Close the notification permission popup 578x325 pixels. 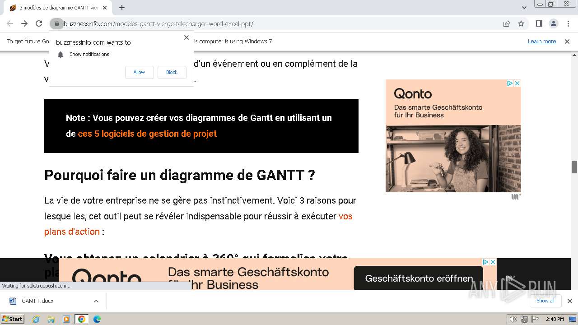186,37
